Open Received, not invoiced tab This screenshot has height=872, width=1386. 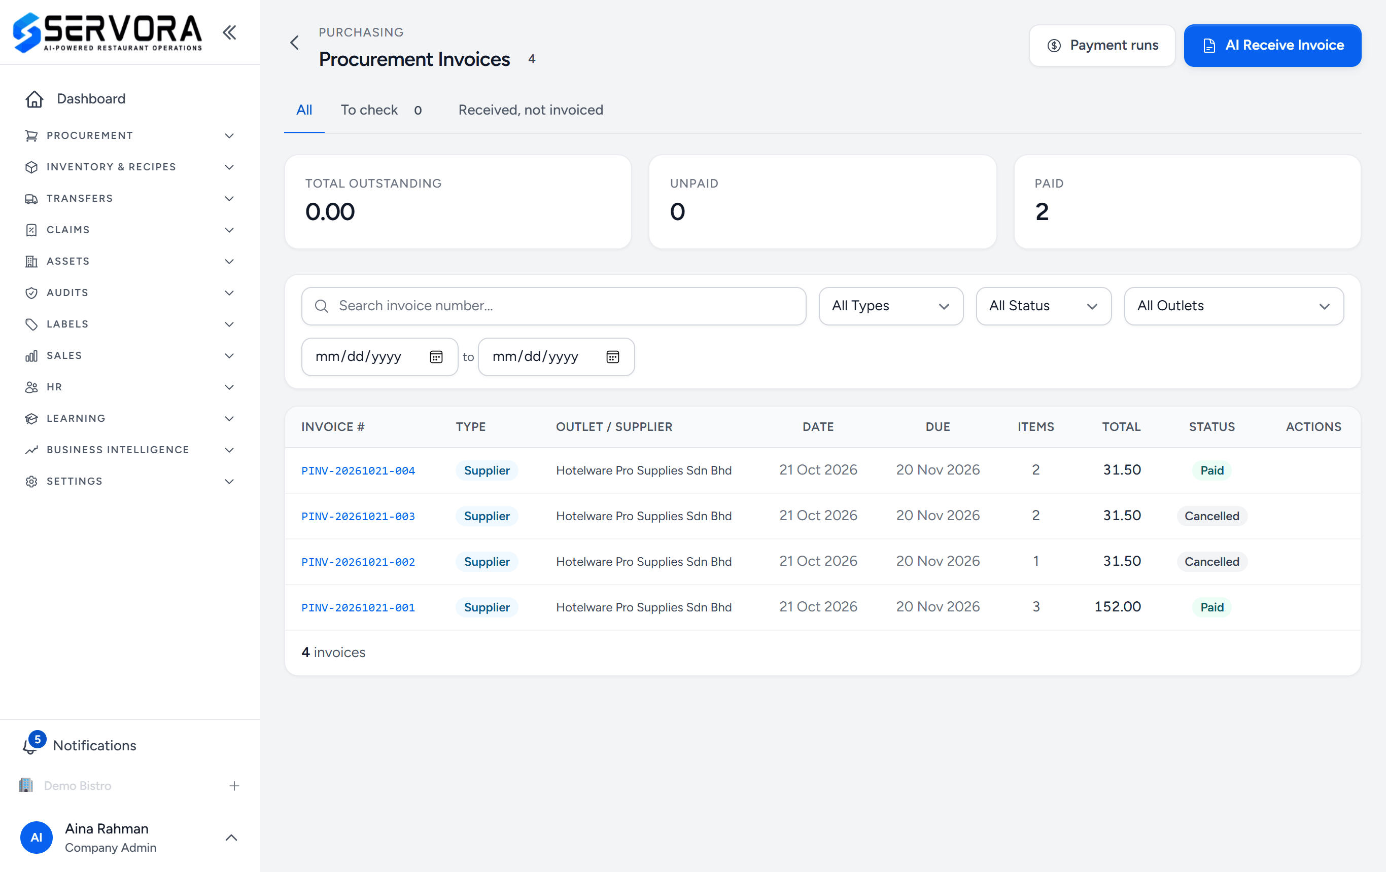(530, 110)
